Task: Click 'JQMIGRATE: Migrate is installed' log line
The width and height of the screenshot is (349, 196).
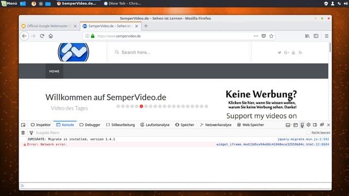Action: point(71,139)
